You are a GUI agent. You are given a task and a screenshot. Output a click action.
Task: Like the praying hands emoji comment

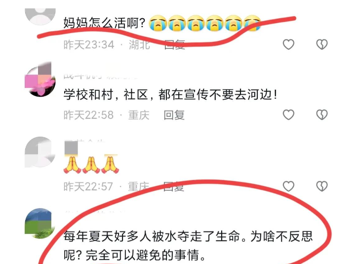coord(288,186)
